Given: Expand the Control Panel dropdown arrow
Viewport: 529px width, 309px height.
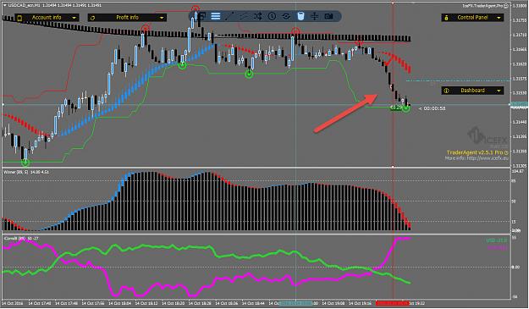Looking at the screenshot, I should tap(499, 18).
